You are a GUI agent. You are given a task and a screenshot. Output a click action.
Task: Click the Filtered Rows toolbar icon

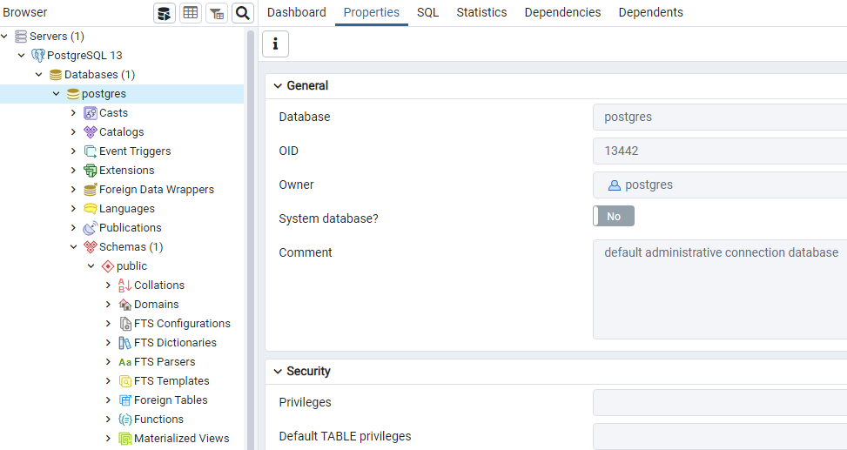pos(217,13)
